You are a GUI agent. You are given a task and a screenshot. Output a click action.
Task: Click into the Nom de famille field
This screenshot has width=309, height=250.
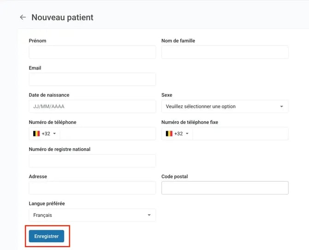point(225,52)
